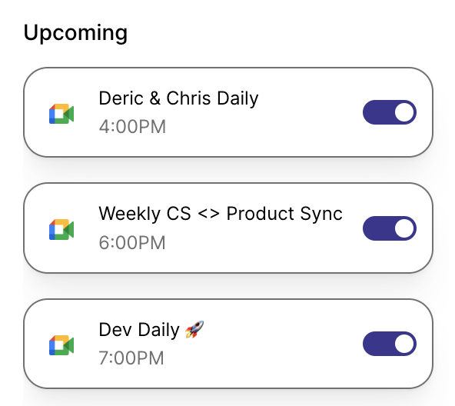Select the Weekly CS <> Product Sync card
Screen dimensions: 455x406
228,228
